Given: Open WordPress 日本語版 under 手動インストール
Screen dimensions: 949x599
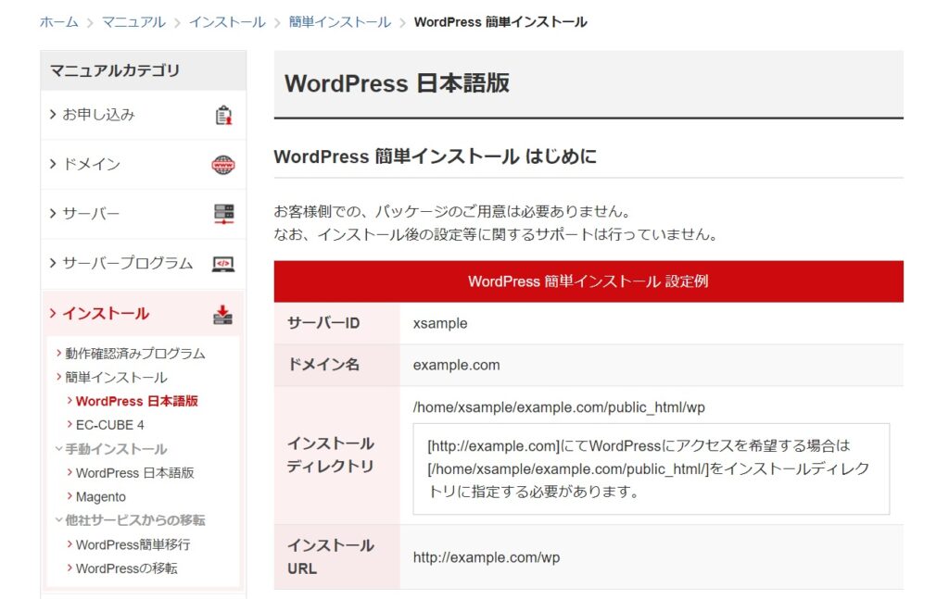Looking at the screenshot, I should pos(135,473).
